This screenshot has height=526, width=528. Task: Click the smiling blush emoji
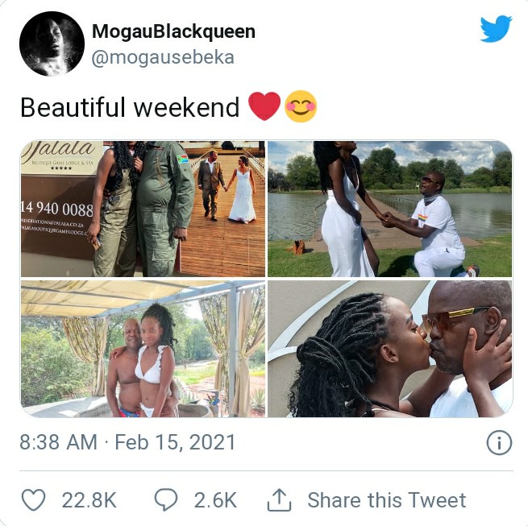(301, 106)
